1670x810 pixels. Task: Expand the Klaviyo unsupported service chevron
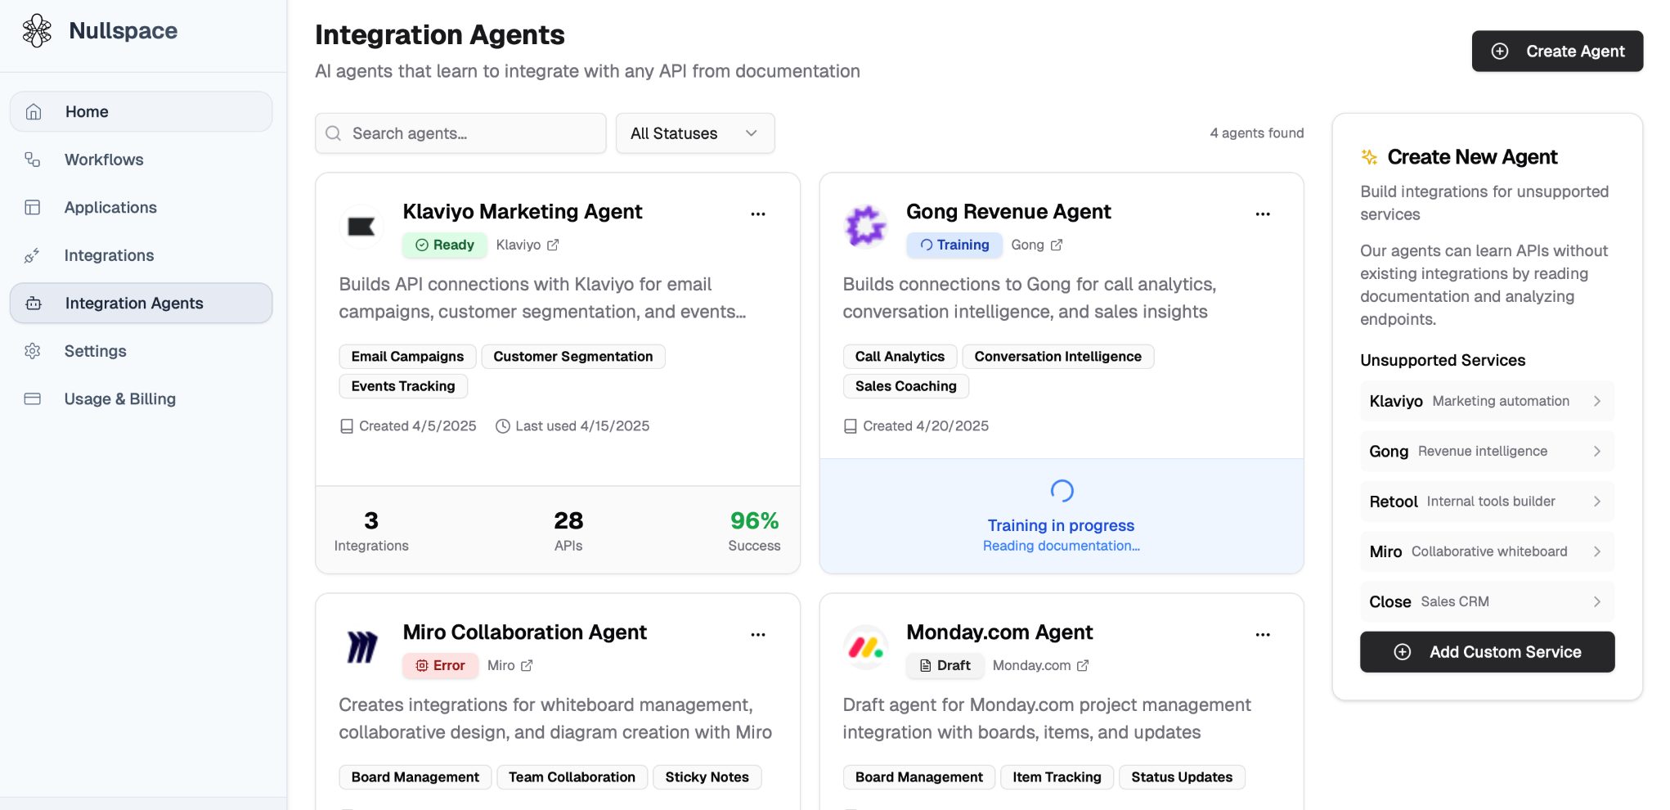(x=1597, y=401)
